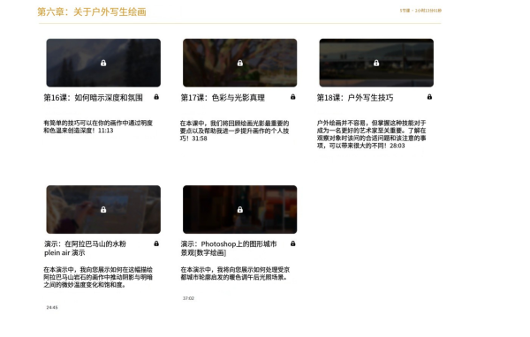
Task: Click the 24:45 duration label
Action: (52, 307)
